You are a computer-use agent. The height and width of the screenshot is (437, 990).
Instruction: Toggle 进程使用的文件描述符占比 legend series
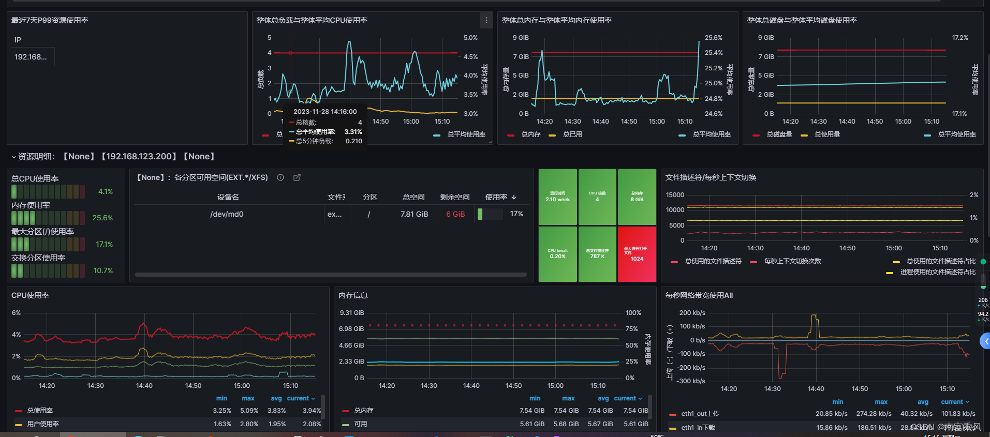(938, 272)
